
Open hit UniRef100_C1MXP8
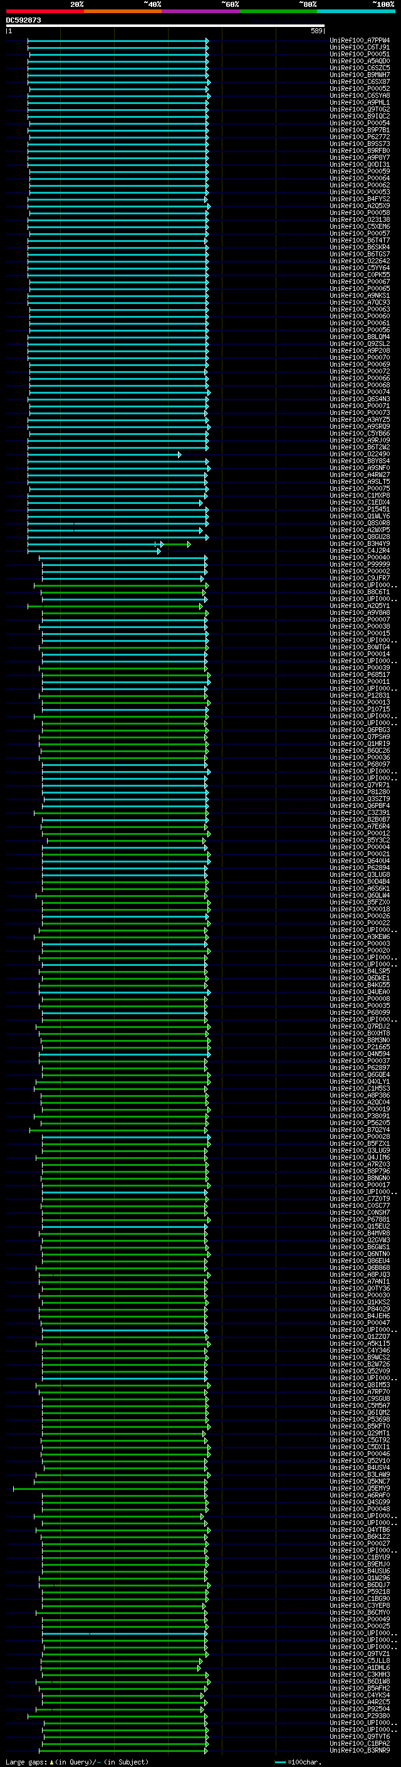pos(360,495)
